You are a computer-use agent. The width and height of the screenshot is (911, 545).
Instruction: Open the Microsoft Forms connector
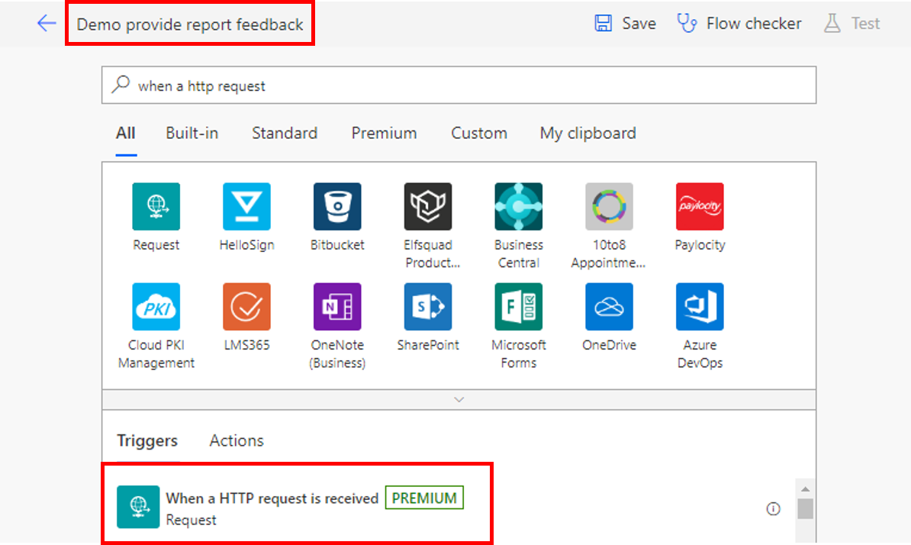(518, 307)
